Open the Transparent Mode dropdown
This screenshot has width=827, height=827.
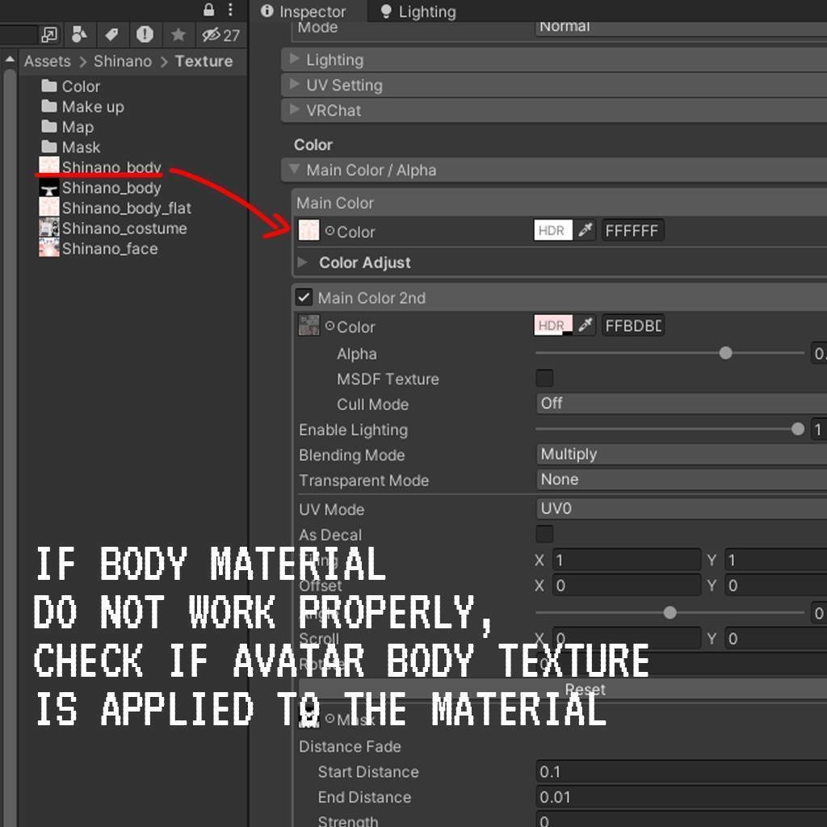(681, 480)
